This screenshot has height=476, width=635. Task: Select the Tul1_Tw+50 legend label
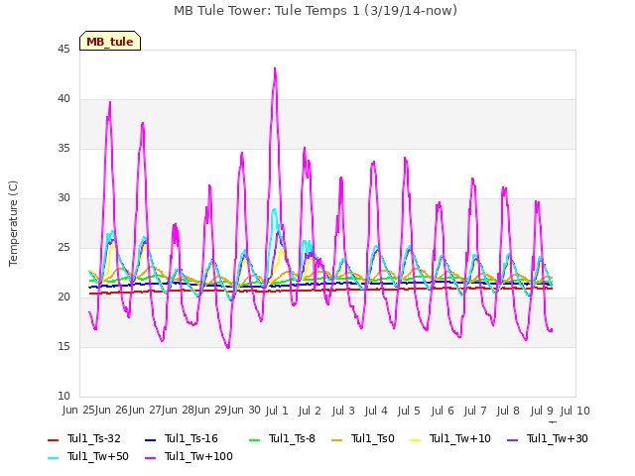tap(98, 456)
